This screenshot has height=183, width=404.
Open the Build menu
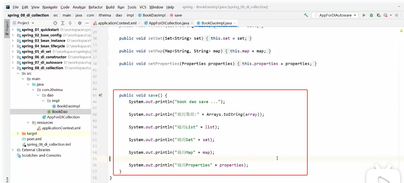(110, 7)
